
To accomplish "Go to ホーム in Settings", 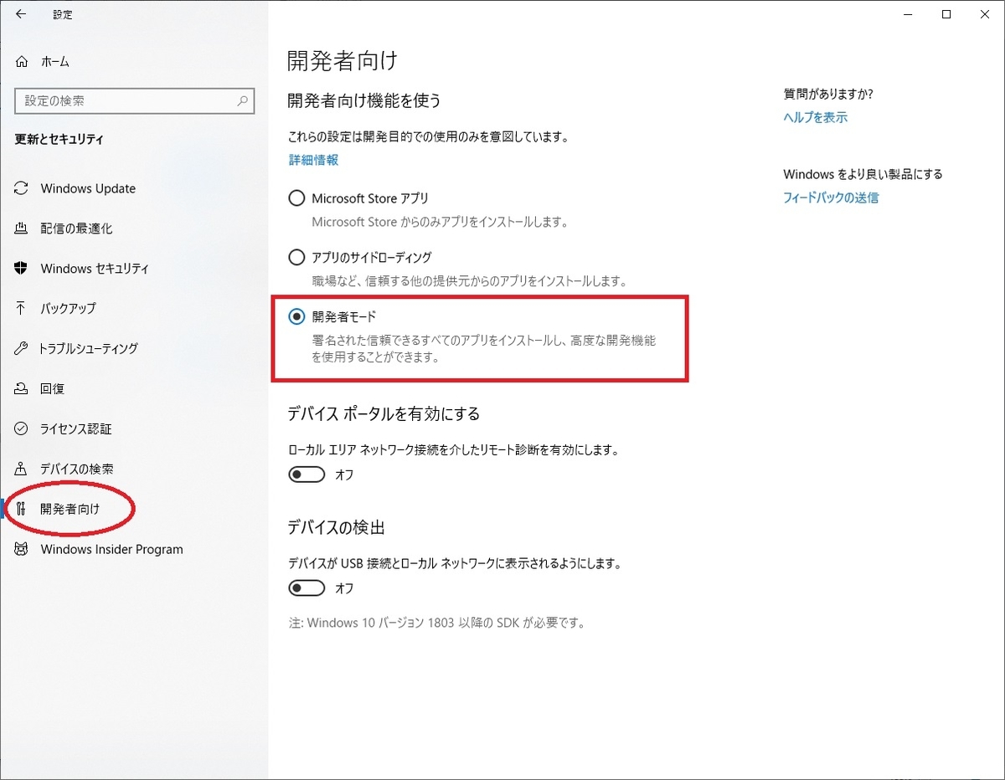I will click(x=52, y=61).
